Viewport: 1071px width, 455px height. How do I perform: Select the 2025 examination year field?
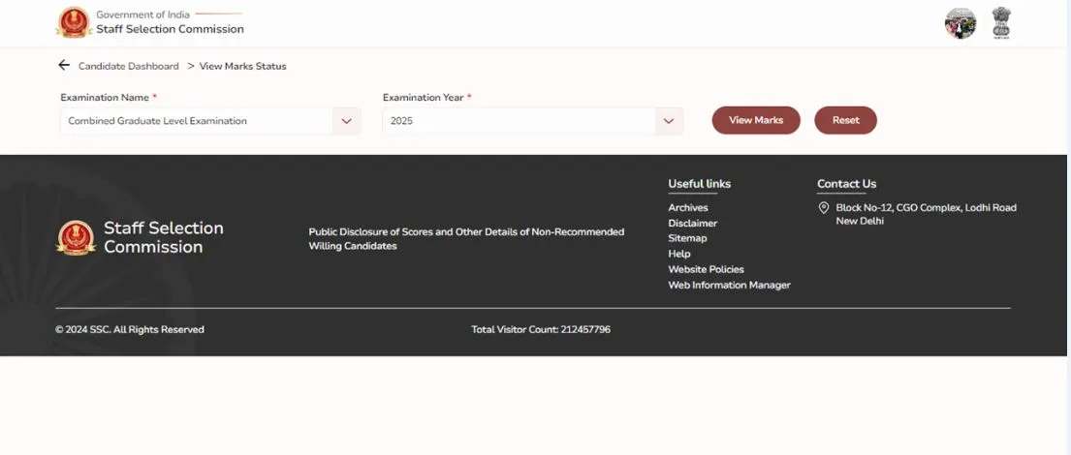(533, 121)
